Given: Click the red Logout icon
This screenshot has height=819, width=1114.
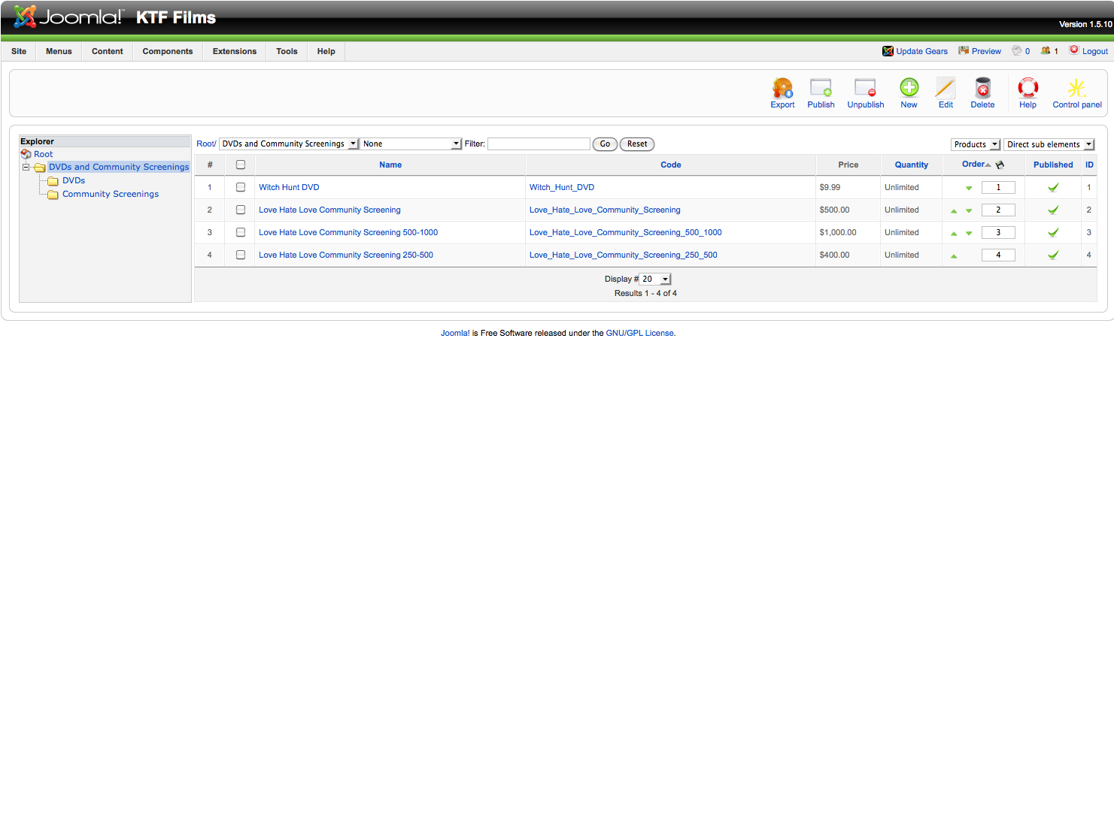Looking at the screenshot, I should click(1074, 50).
